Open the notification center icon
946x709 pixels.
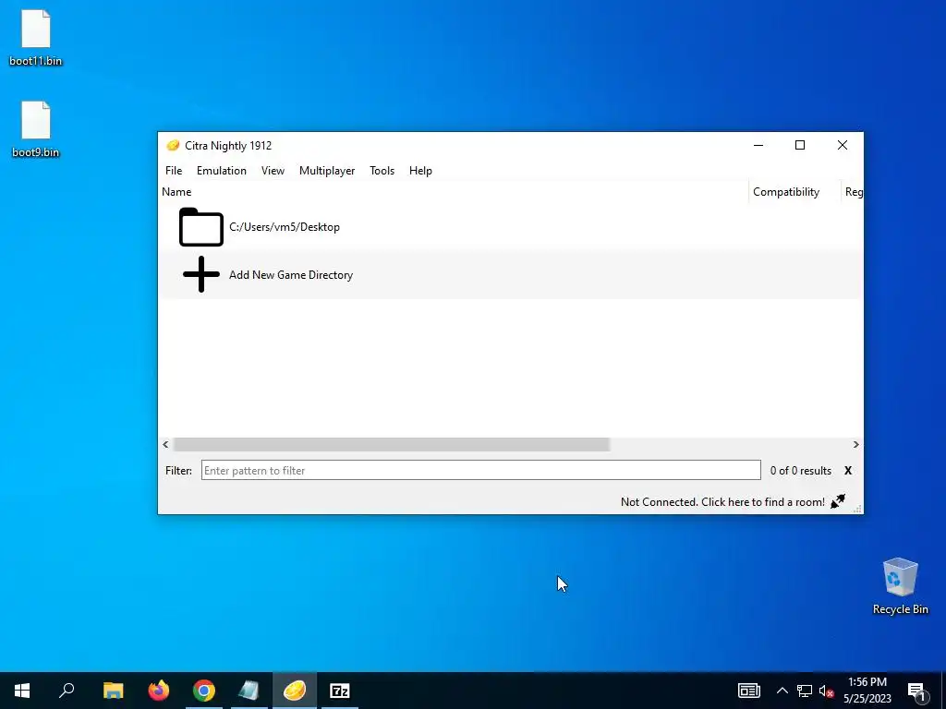pyautogui.click(x=916, y=691)
